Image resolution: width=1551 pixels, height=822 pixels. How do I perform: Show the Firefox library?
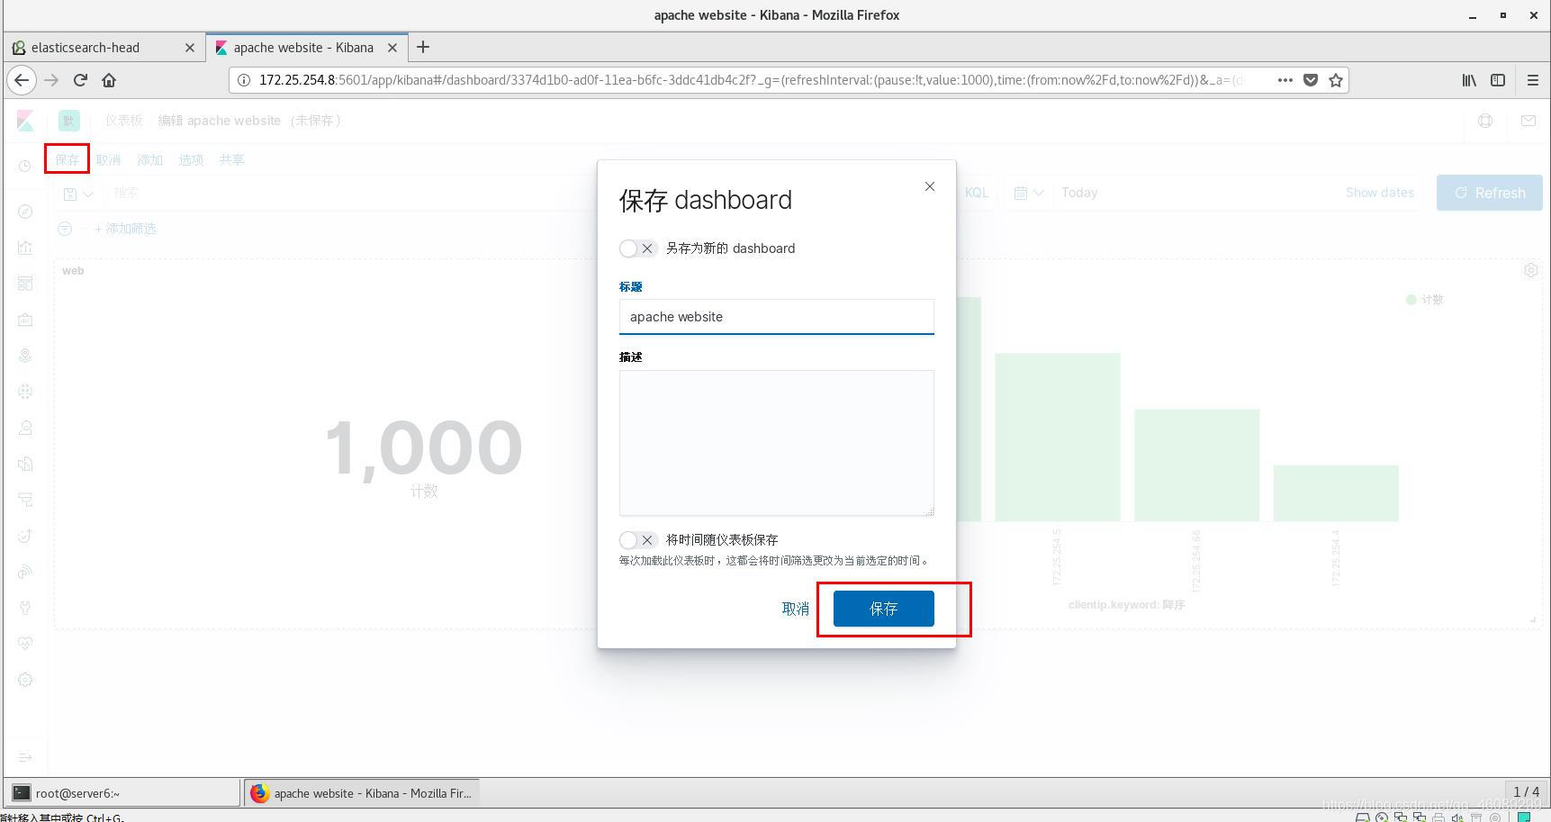click(1469, 80)
